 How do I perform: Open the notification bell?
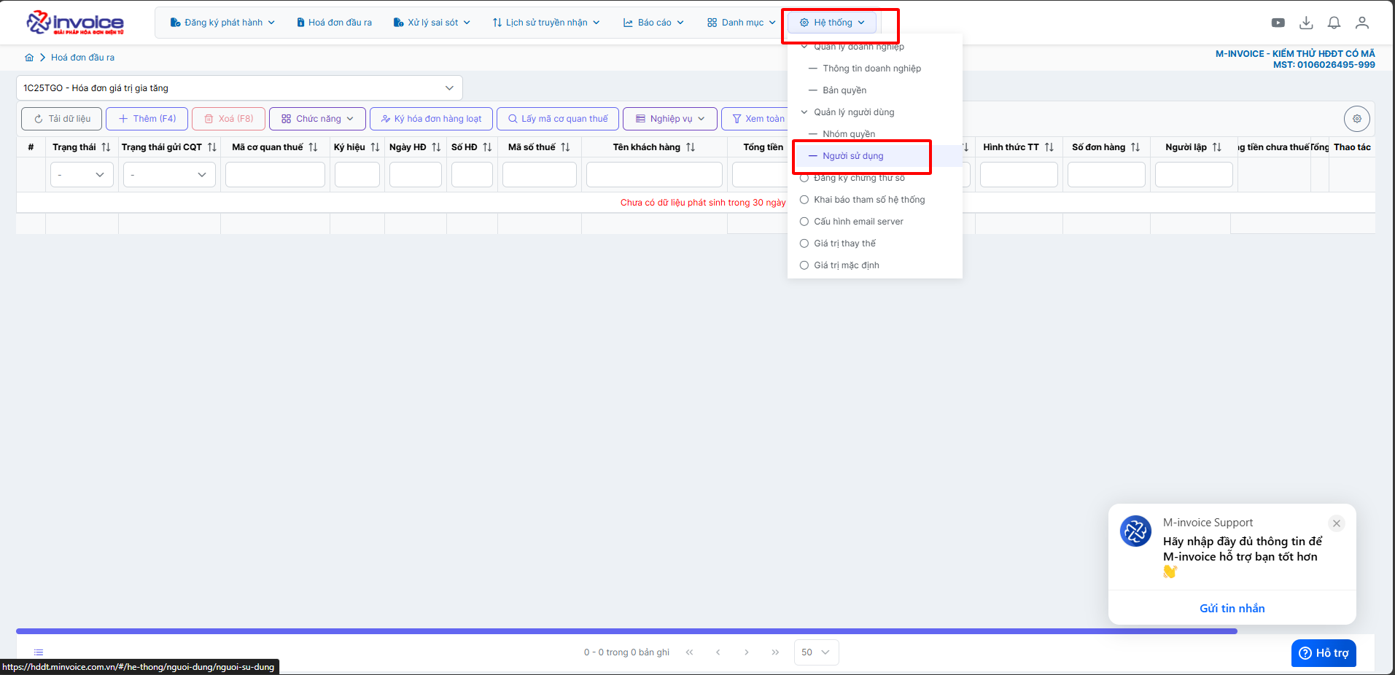coord(1334,23)
